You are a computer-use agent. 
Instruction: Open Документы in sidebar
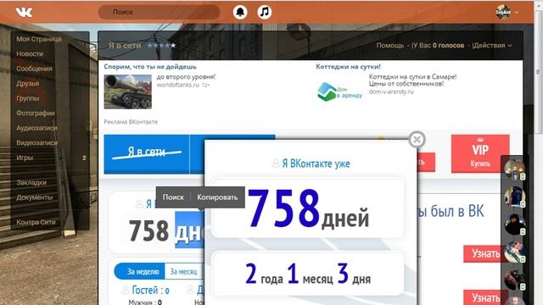pyautogui.click(x=35, y=197)
